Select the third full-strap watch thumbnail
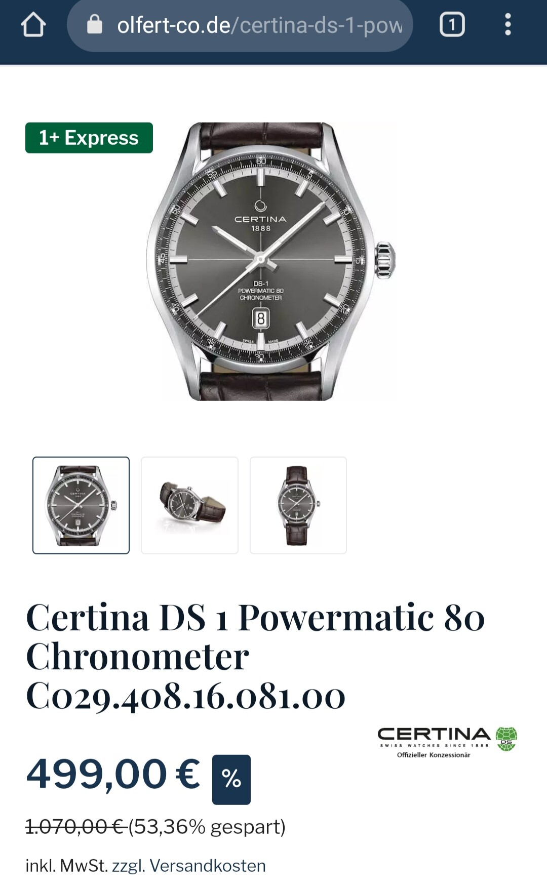Image resolution: width=547 pixels, height=887 pixels. pyautogui.click(x=298, y=505)
